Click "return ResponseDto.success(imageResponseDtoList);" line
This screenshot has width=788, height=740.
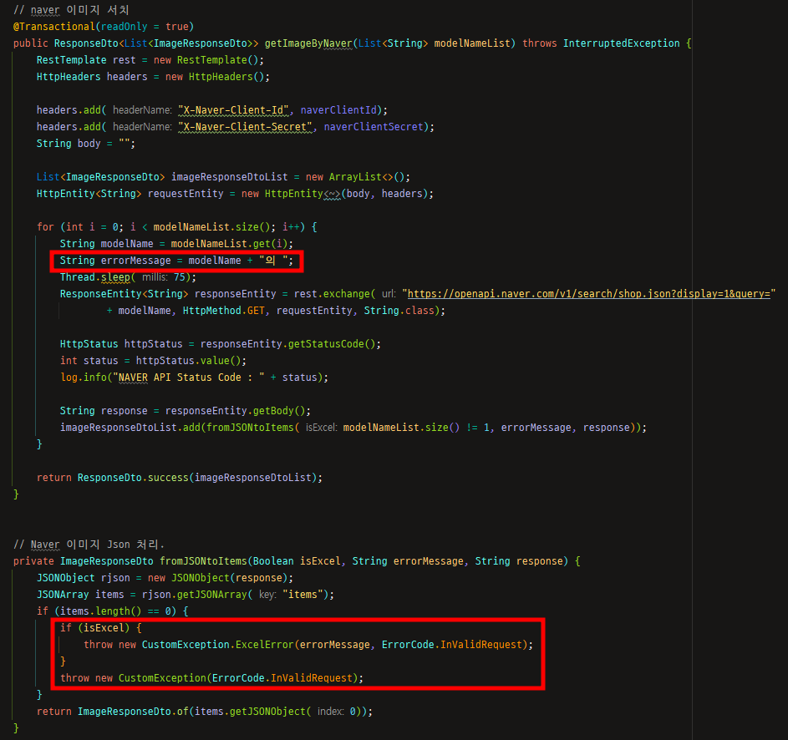180,477
